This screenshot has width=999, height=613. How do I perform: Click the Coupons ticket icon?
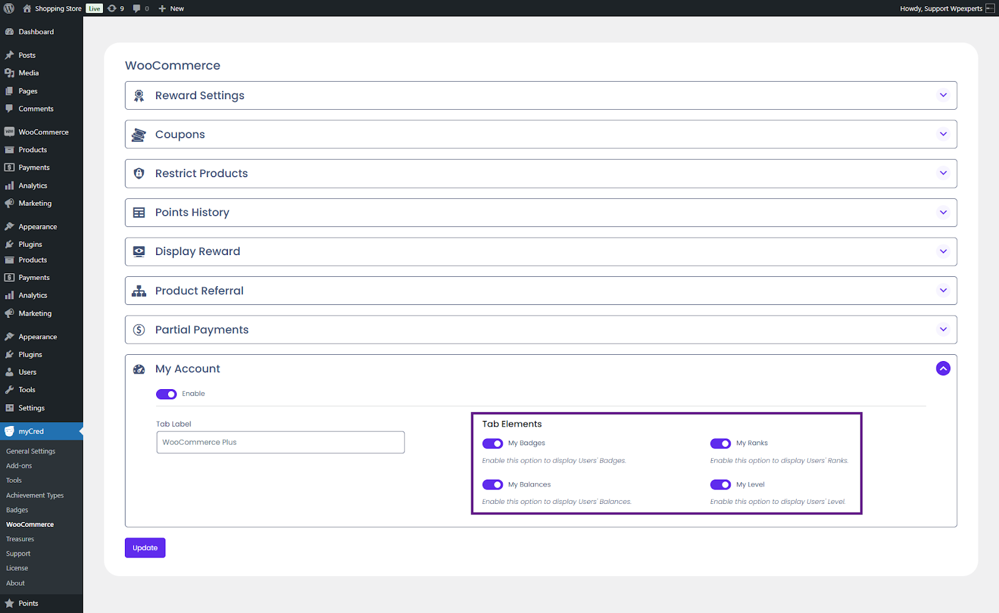(x=139, y=135)
